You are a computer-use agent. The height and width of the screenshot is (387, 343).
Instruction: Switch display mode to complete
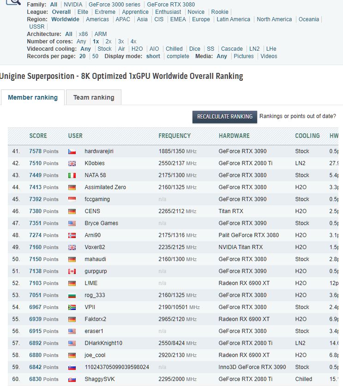tap(178, 56)
